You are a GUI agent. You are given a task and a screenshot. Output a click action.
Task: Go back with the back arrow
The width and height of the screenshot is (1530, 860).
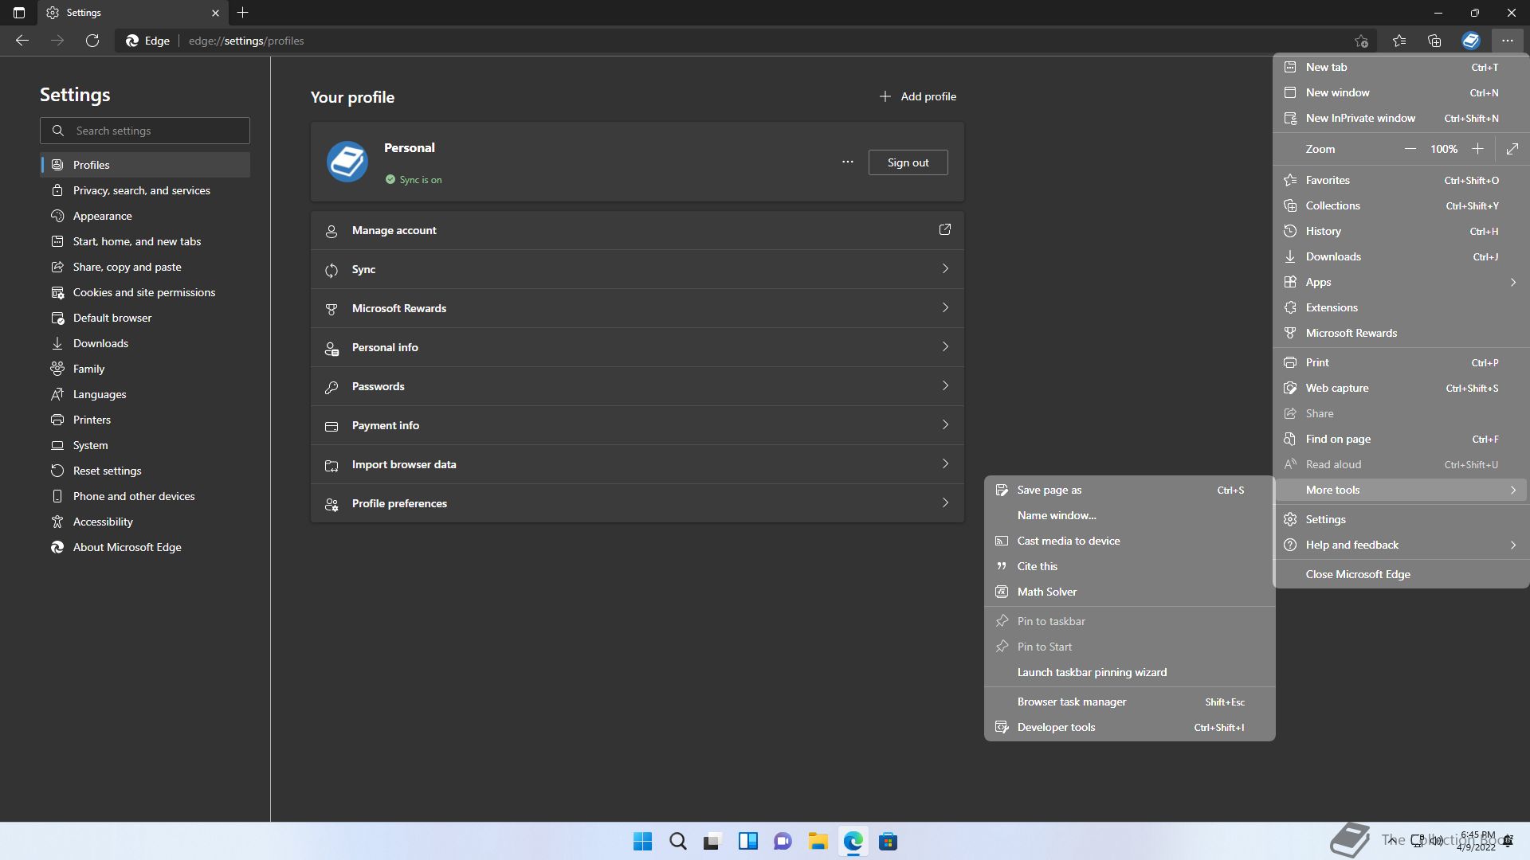[22, 41]
